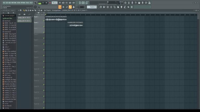Open the Help question mark icon
The height and width of the screenshot is (112, 200).
click(136, 3)
